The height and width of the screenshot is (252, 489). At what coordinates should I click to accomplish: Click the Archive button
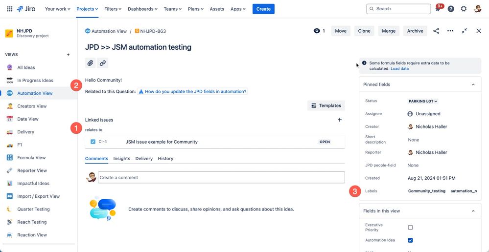[x=415, y=31]
